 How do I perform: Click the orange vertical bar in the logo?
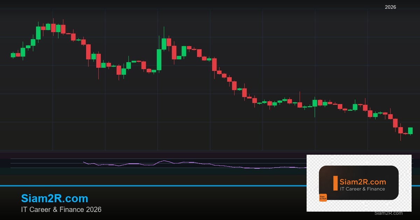pos(335,183)
